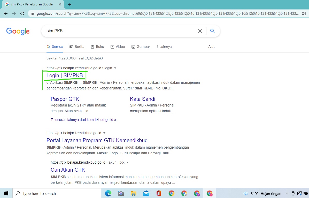This screenshot has height=198, width=309.
Task: Switch to the Gambar tab
Action: 141,47
